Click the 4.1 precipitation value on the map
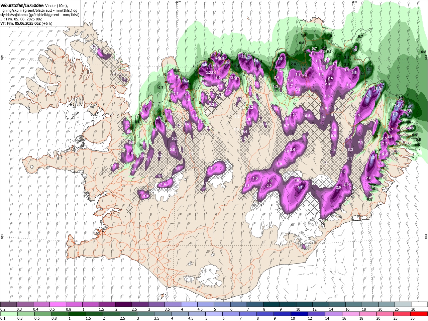 [300, 187]
